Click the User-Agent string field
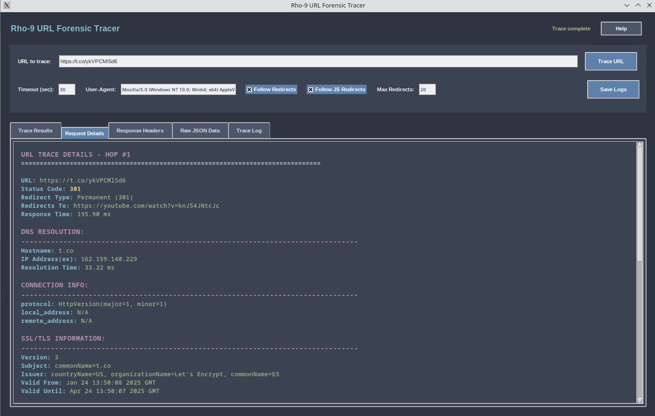The height and width of the screenshot is (416, 655). tap(178, 89)
